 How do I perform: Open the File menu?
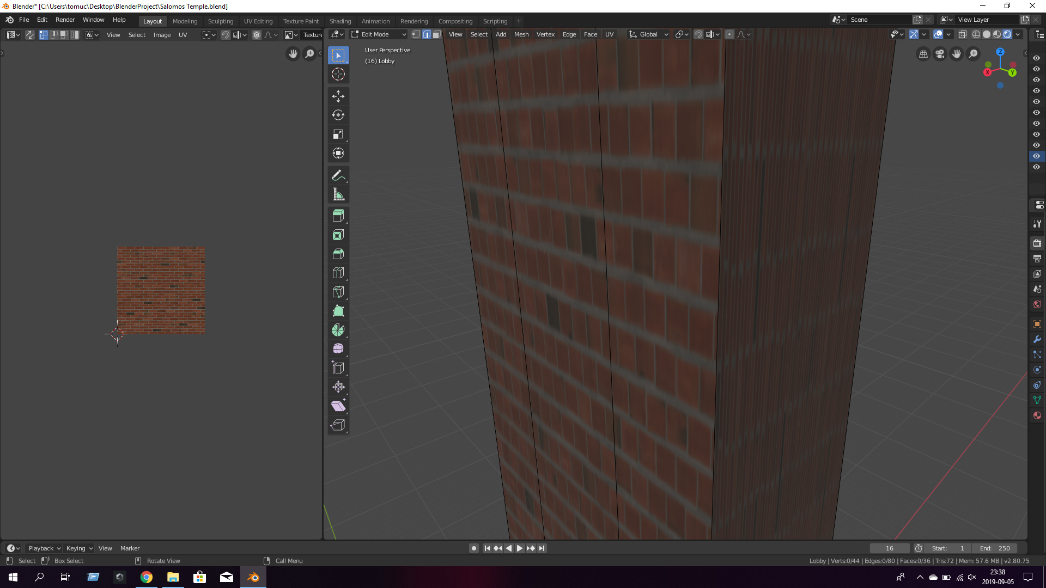pos(24,20)
